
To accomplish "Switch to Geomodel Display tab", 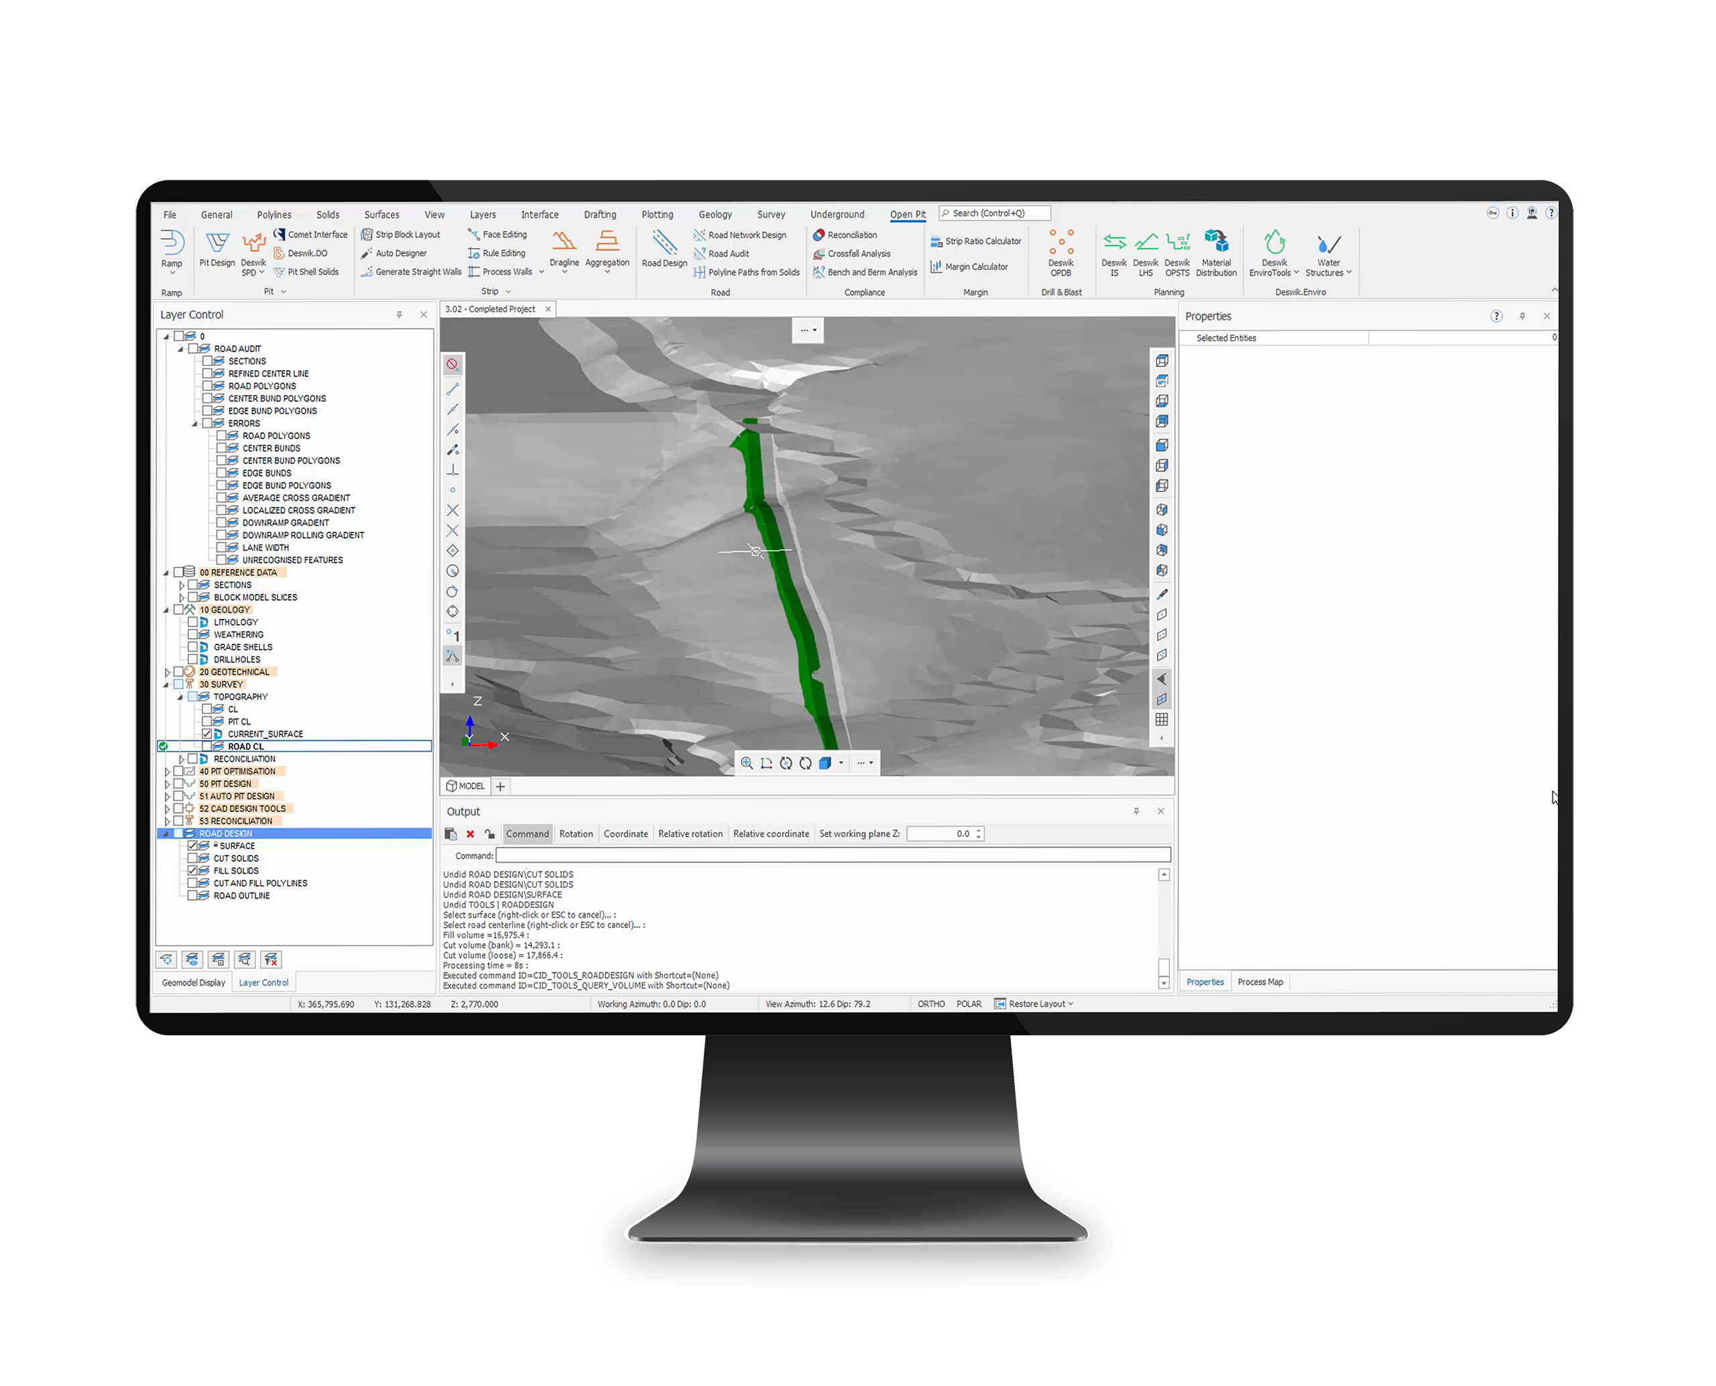I will point(193,983).
